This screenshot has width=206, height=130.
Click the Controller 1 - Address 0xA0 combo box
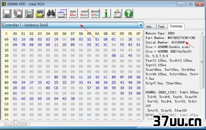(72, 25)
